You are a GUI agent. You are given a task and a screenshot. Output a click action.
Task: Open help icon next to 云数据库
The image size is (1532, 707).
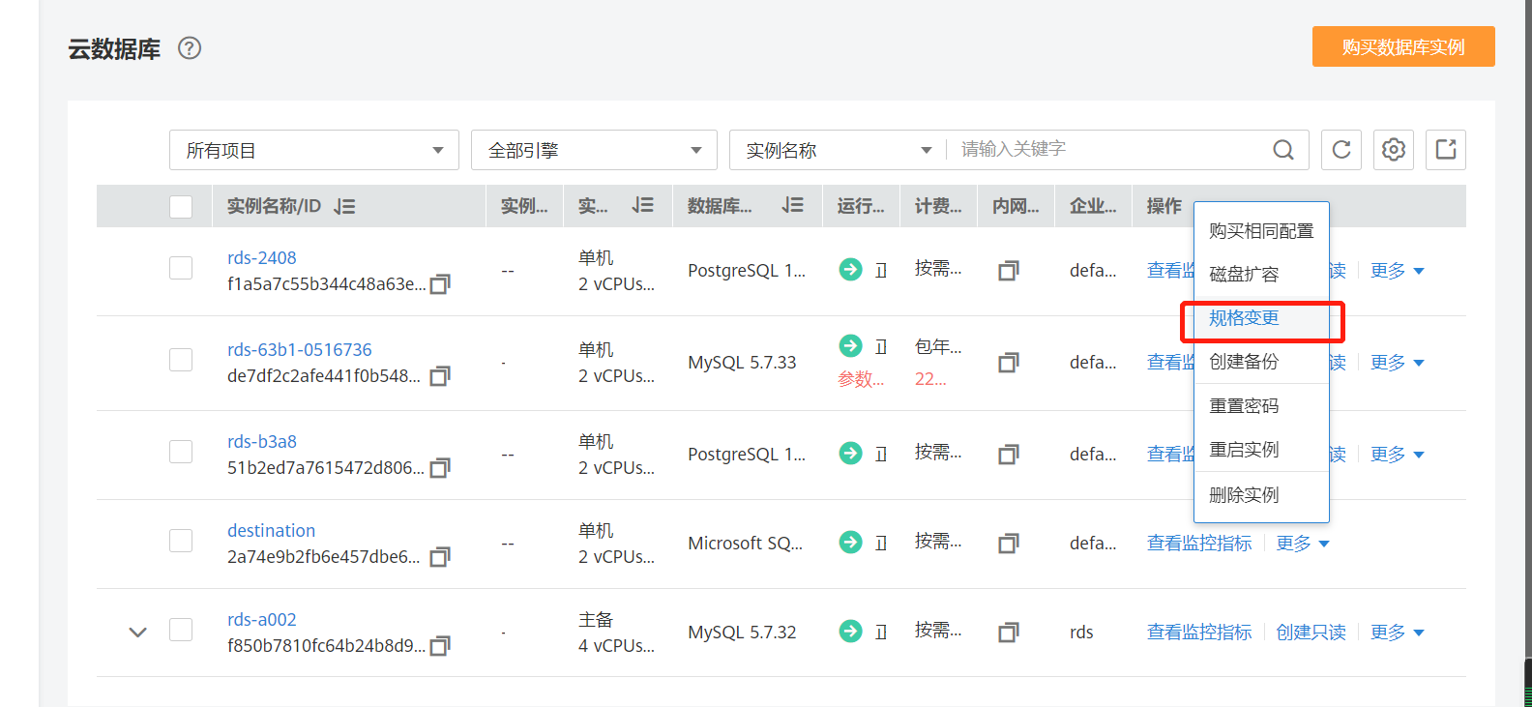[190, 48]
